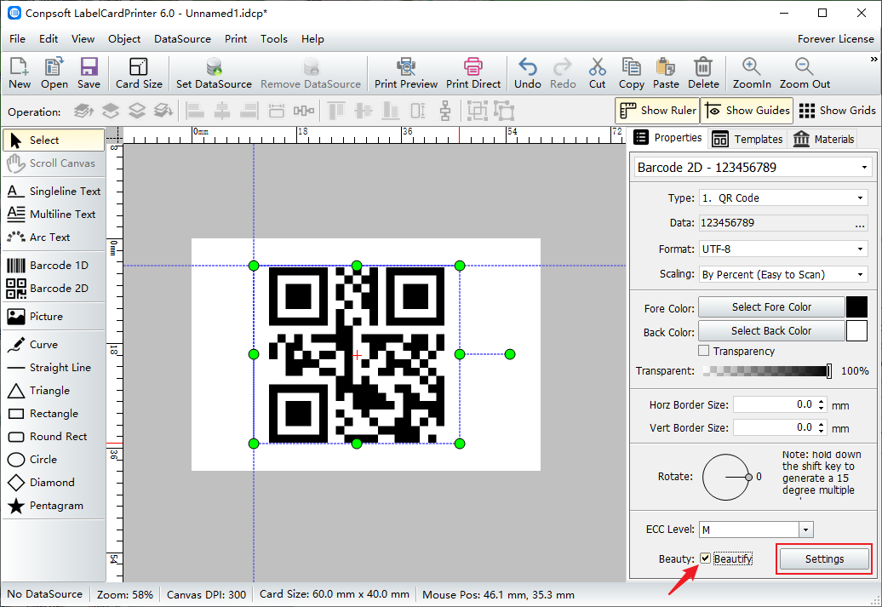Choose the Picture tool
Screen dimensions: 882x607
[54, 316]
